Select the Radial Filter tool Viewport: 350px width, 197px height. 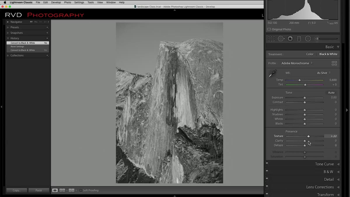pos(308,39)
